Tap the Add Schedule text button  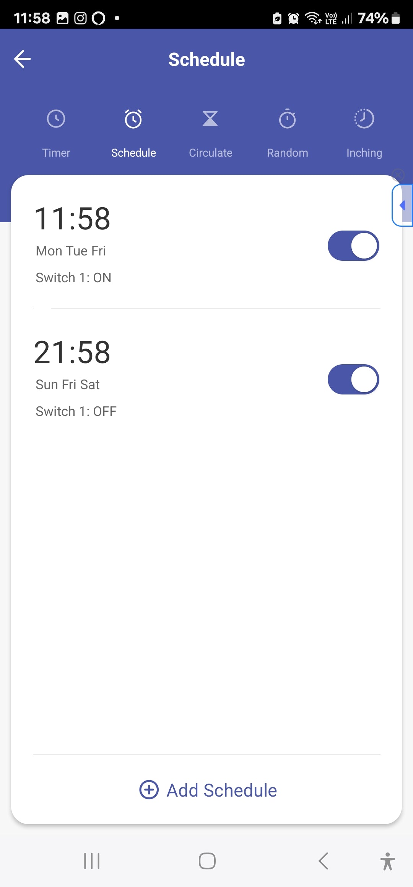[x=221, y=790]
